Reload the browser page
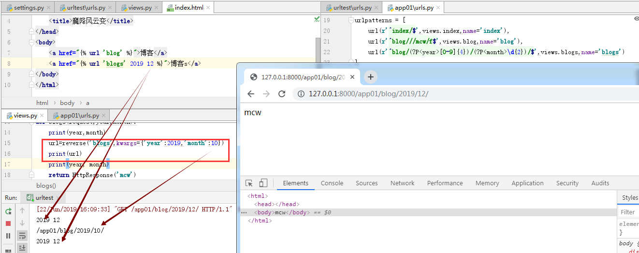Image resolution: width=639 pixels, height=253 pixels. pos(282,94)
